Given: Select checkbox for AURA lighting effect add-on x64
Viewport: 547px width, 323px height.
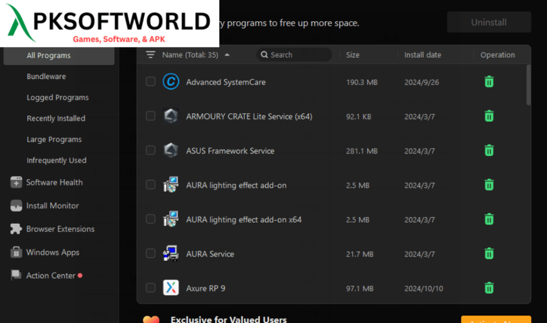Looking at the screenshot, I should (150, 219).
